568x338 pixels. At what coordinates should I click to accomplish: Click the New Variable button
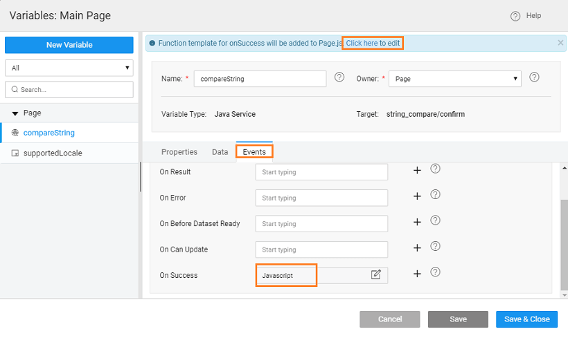coord(69,45)
